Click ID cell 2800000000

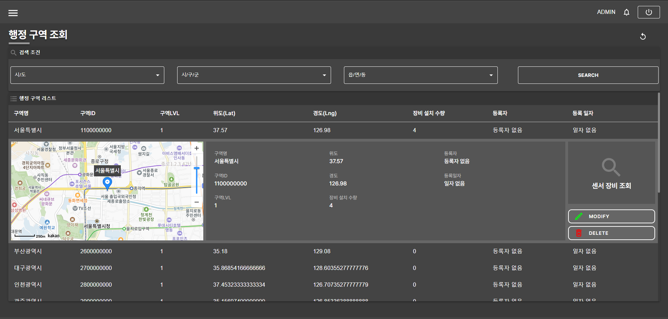[96, 285]
